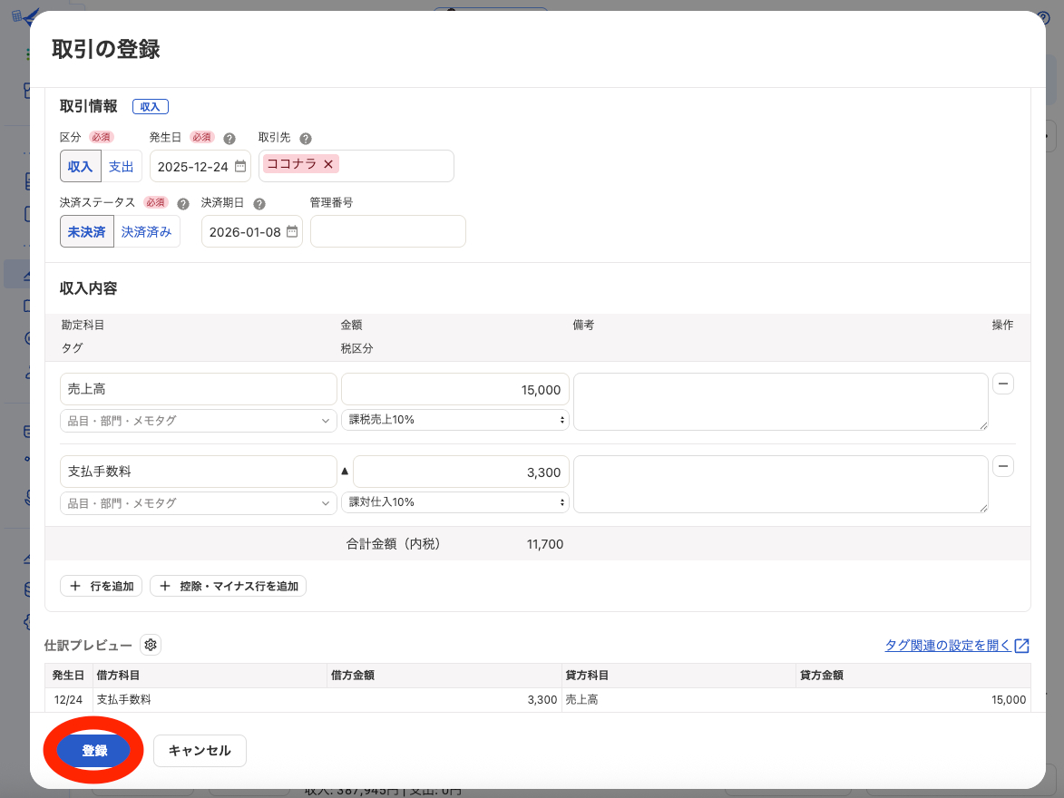Open the calendar picker for 発生日
The width and height of the screenshot is (1064, 798).
coord(239,166)
